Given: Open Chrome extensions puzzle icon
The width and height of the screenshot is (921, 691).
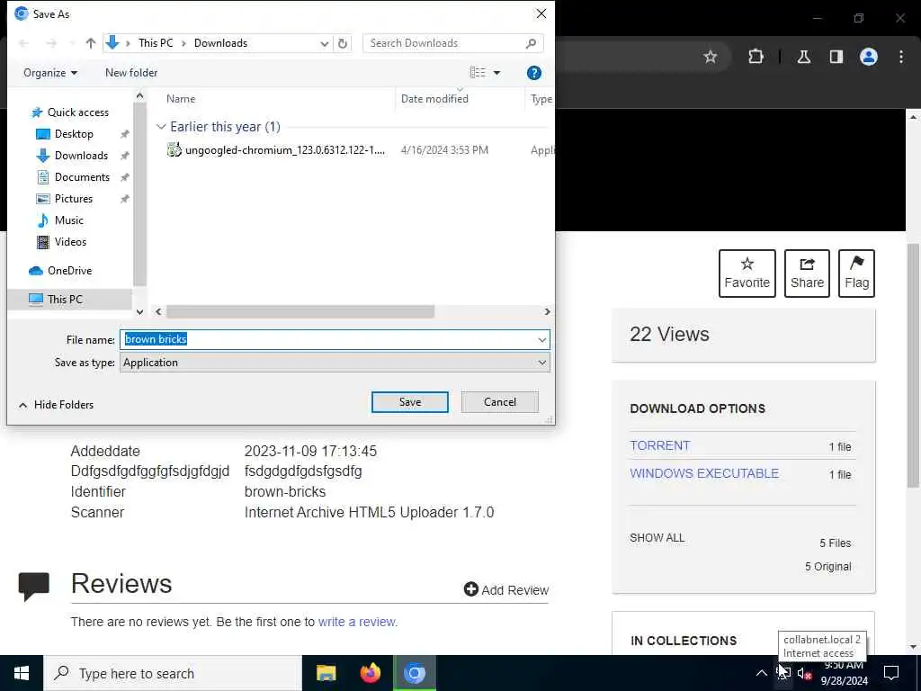Looking at the screenshot, I should click(756, 57).
